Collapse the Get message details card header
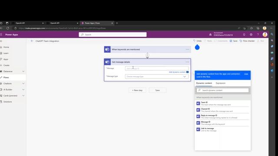This screenshot has width=278, height=156. pos(148,62)
